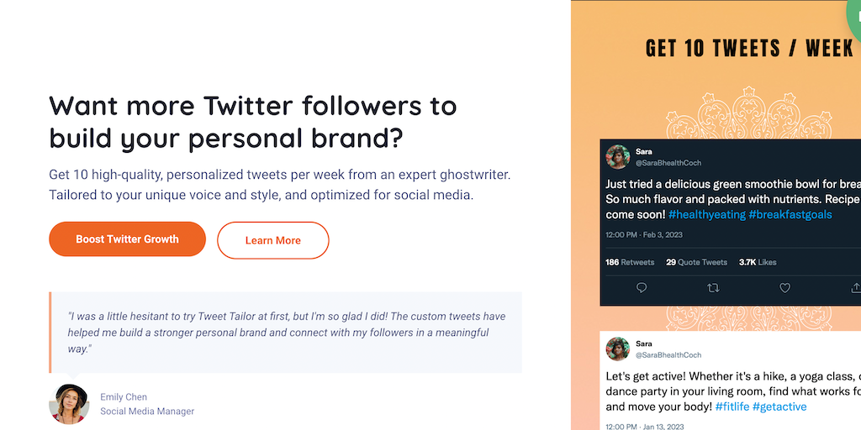Click Sara's avatar on the dark tweet

[618, 157]
